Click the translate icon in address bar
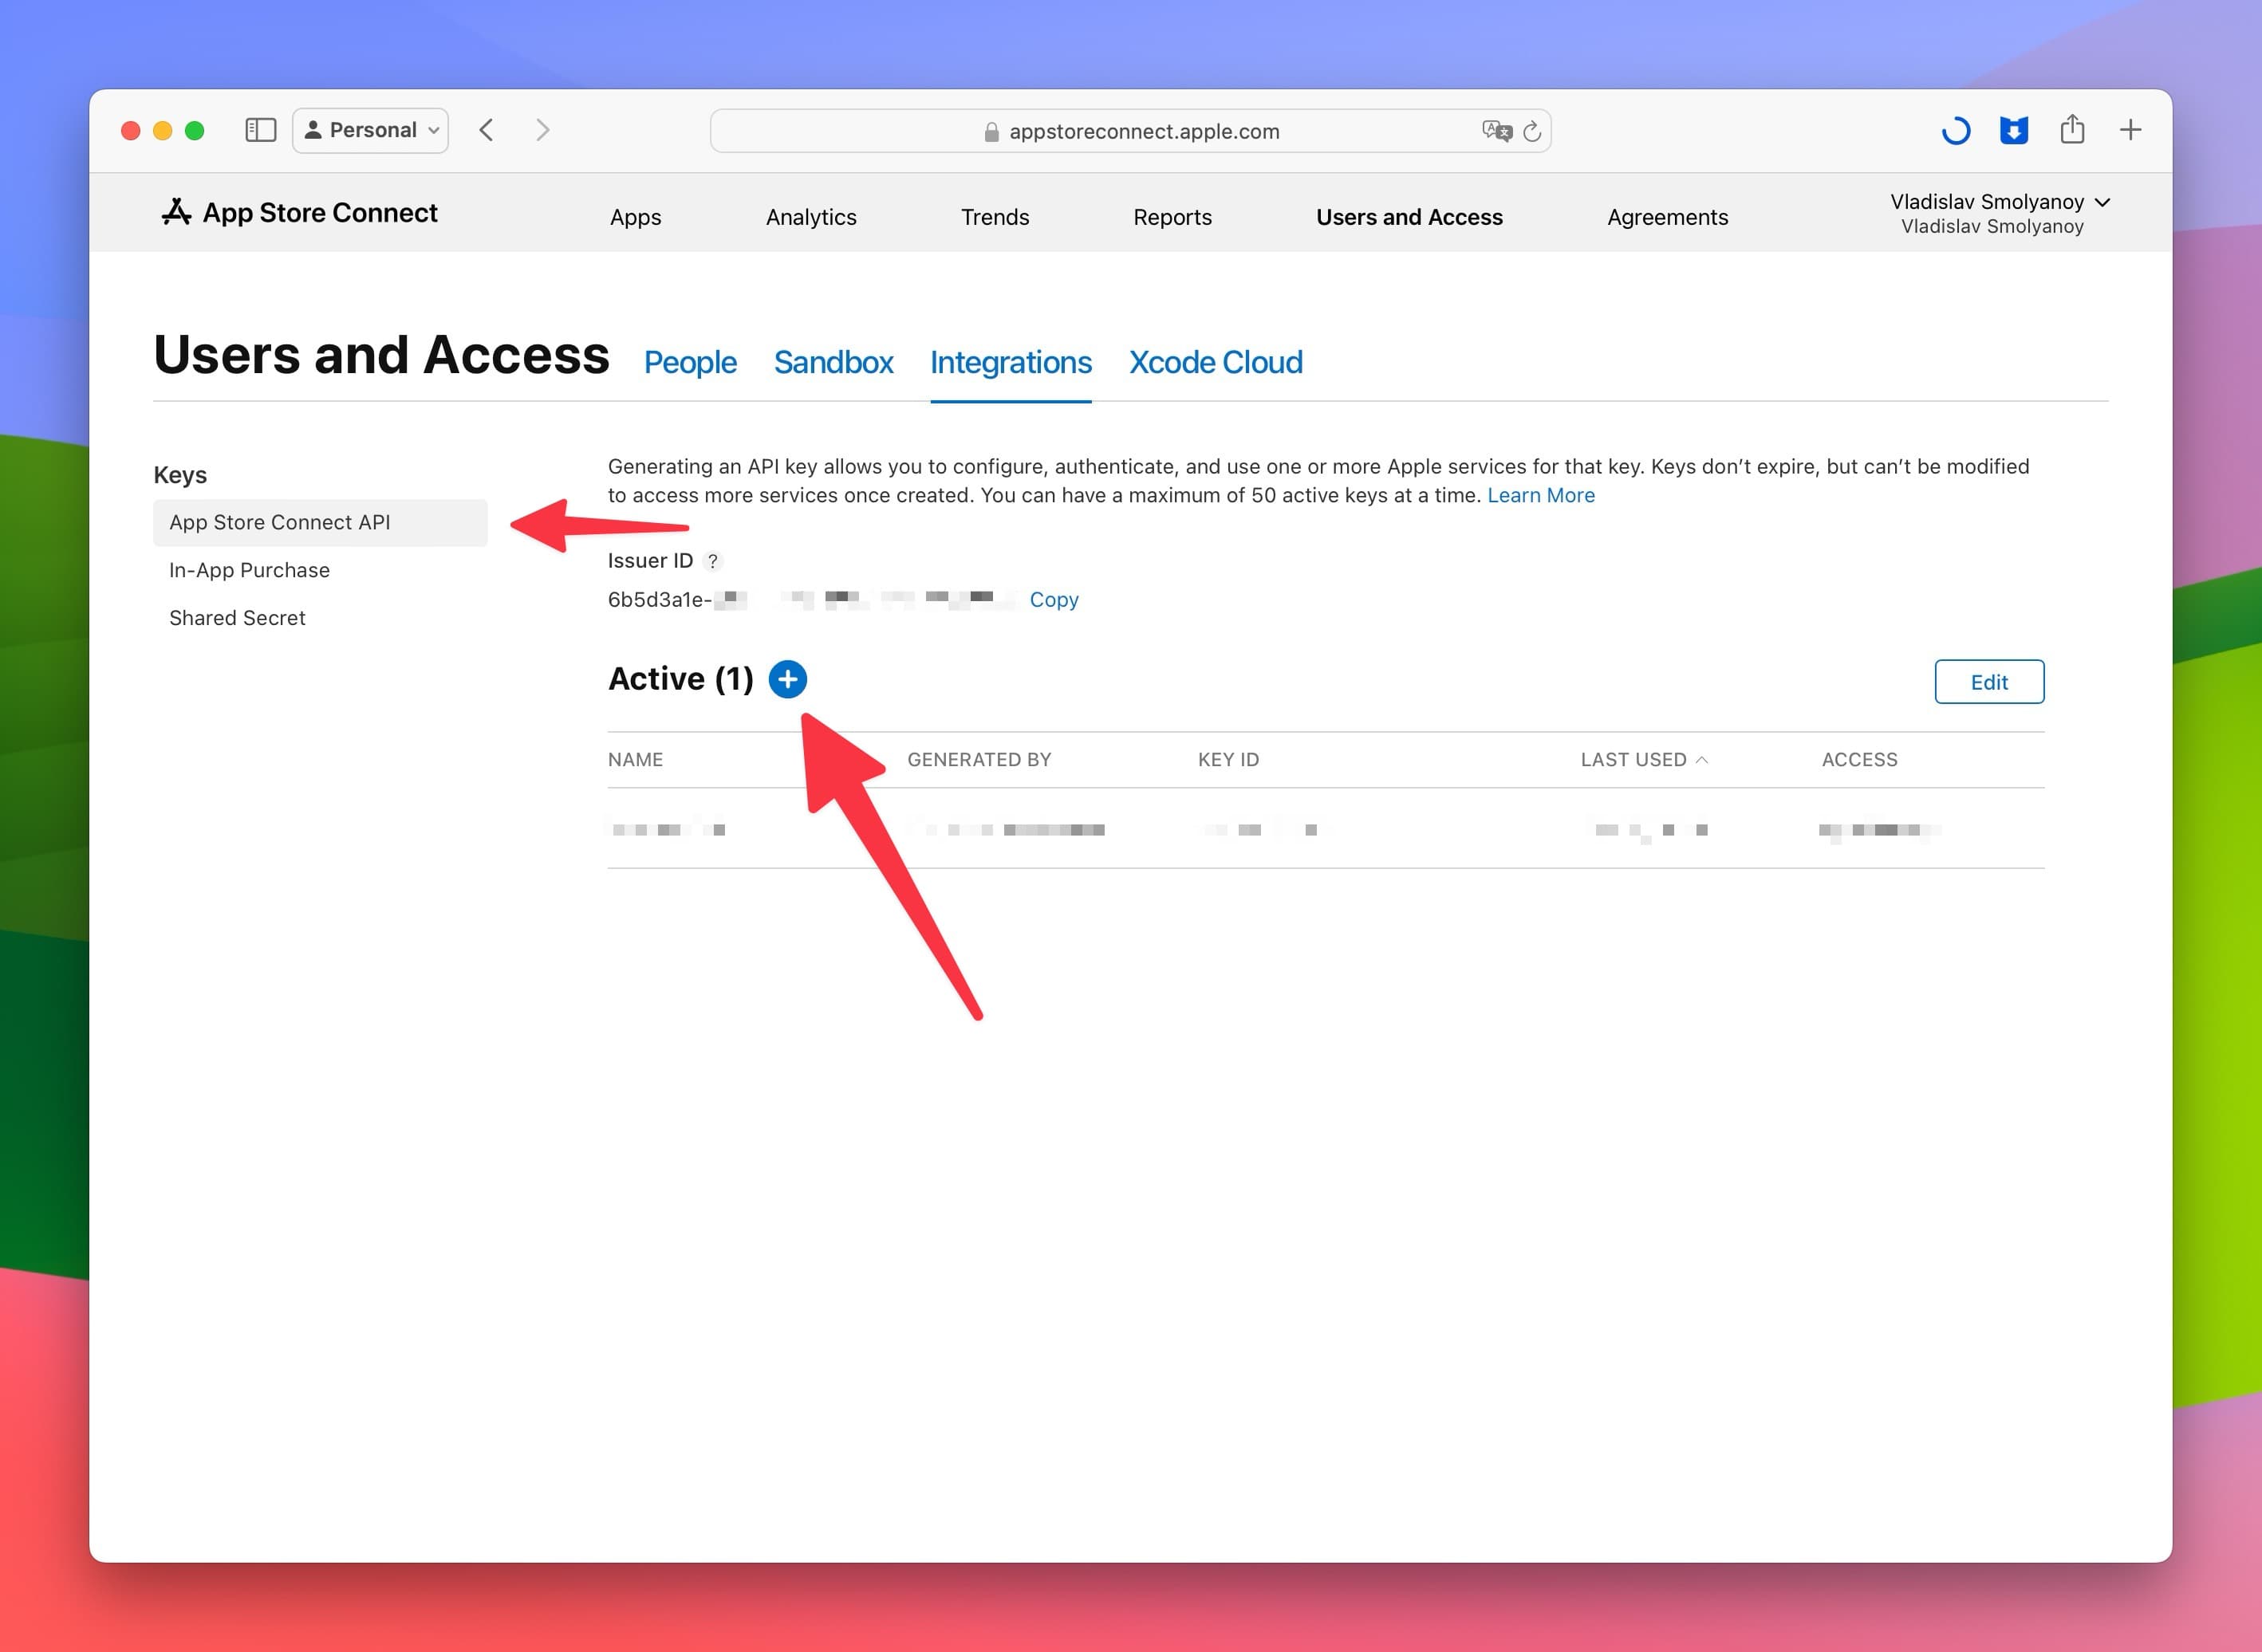Viewport: 2262px width, 1652px height. (x=1496, y=131)
